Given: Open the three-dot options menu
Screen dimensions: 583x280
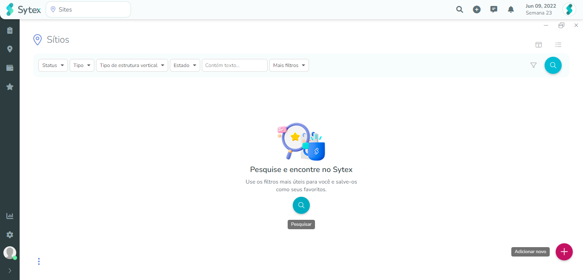Looking at the screenshot, I should [x=39, y=261].
